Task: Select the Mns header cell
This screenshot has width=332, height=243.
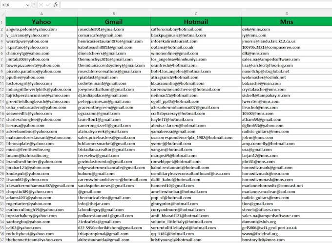Action: tap(287, 22)
